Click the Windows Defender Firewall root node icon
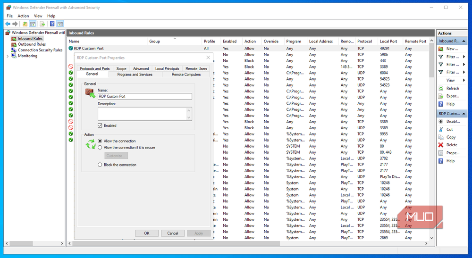This screenshot has width=472, height=258. [8, 33]
